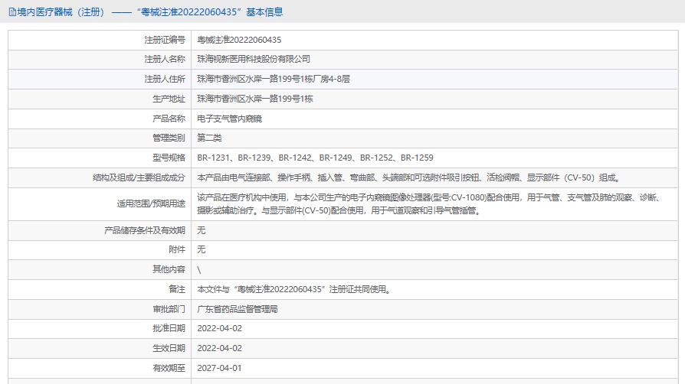Select production address 珠海市香洲区水岸一路199号1栋
The height and width of the screenshot is (384, 685).
(x=254, y=99)
